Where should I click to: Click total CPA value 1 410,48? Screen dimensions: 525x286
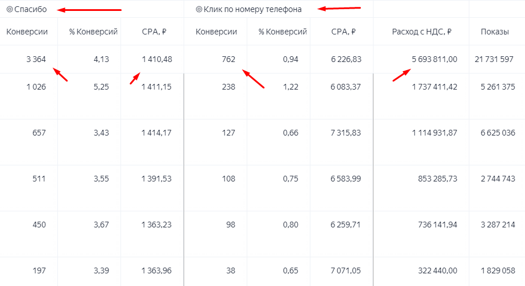[157, 59]
